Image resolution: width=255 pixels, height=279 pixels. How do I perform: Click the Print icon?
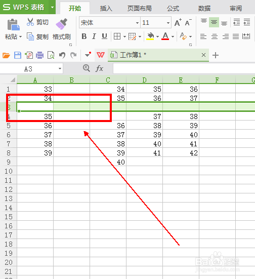[x=40, y=55]
